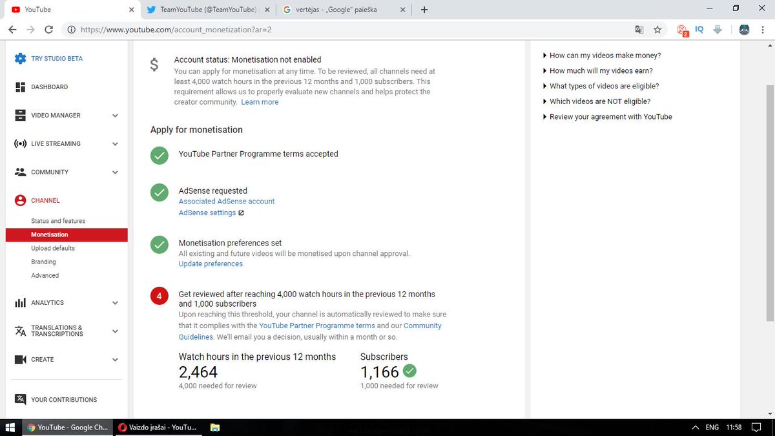Click Google Translate icon in address bar

click(x=639, y=30)
